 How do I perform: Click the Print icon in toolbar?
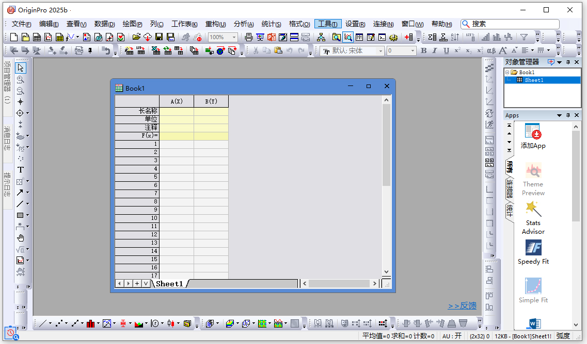[249, 37]
